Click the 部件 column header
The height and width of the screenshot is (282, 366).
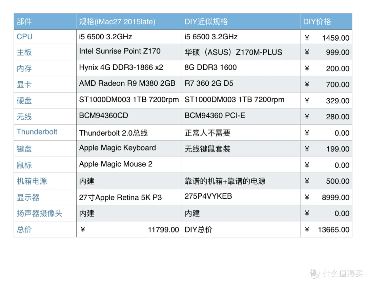(45, 21)
